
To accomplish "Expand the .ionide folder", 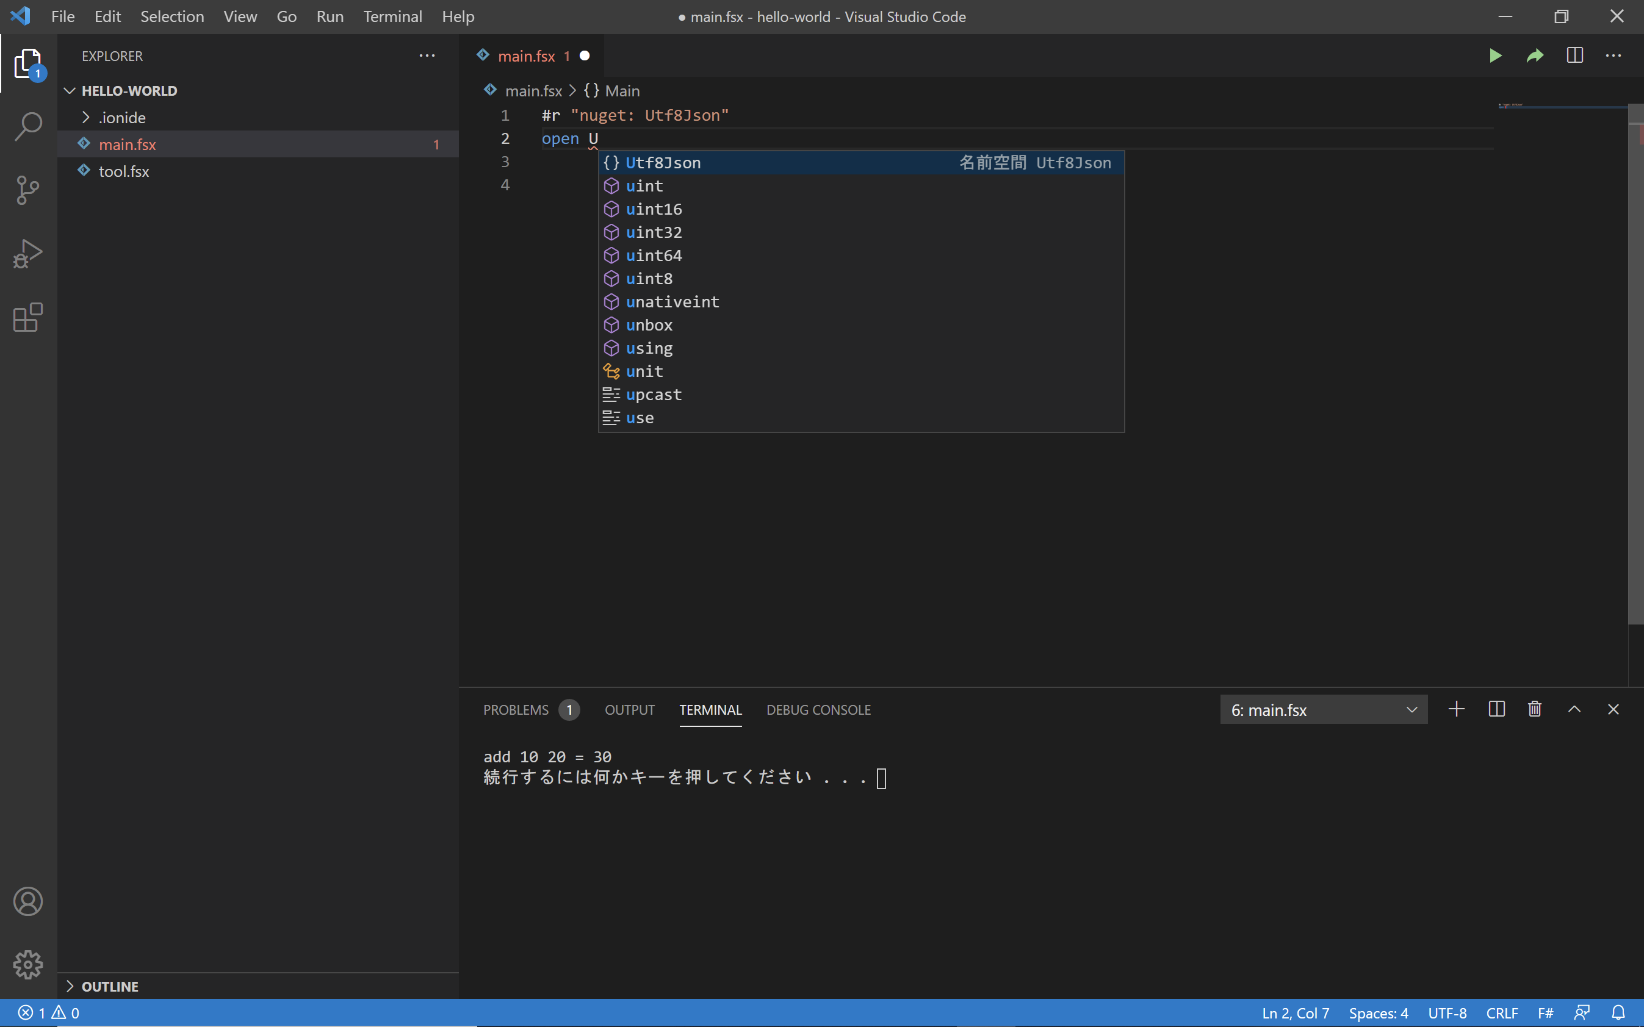I will pyautogui.click(x=122, y=118).
